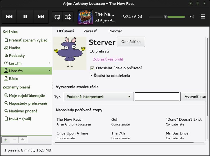Click Prevziať download button
This screenshot has width=210, height=156.
(x=115, y=31)
